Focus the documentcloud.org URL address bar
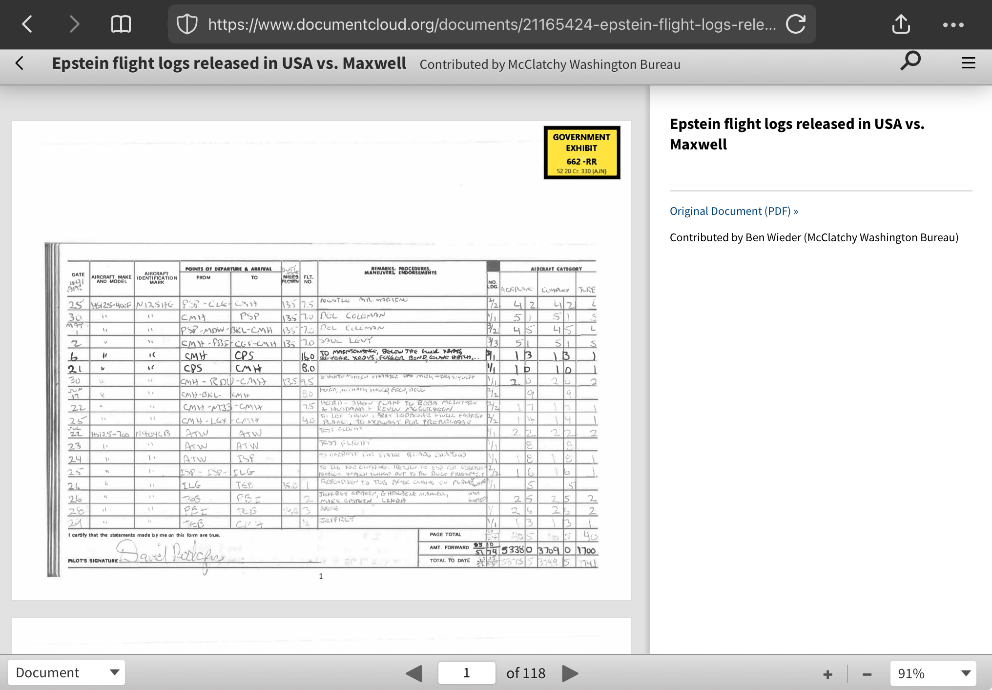Screen dimensions: 992x690 point(492,24)
